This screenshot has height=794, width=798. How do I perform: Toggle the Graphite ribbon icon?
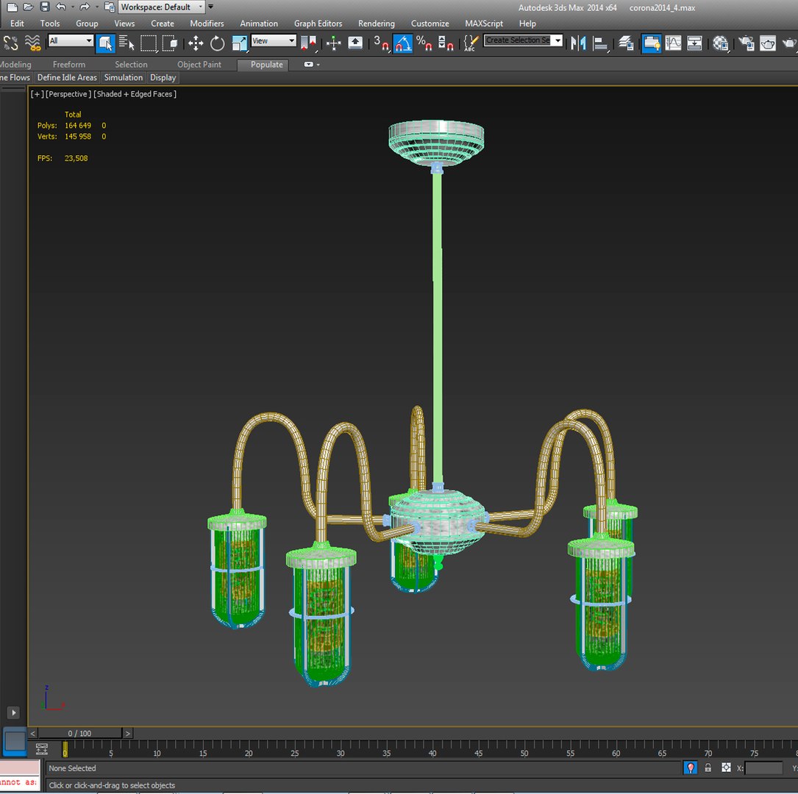click(652, 43)
